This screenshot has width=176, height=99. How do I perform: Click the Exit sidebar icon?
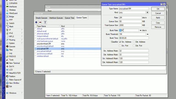click(x=7, y=86)
